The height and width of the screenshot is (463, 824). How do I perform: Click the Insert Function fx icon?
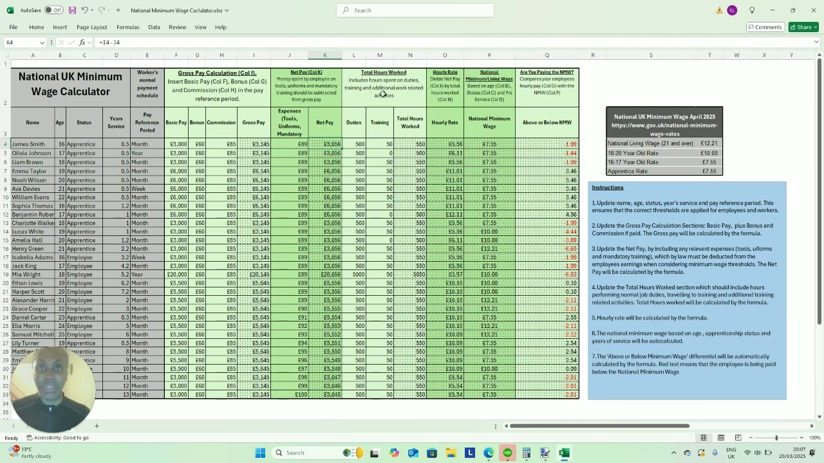[x=82, y=42]
